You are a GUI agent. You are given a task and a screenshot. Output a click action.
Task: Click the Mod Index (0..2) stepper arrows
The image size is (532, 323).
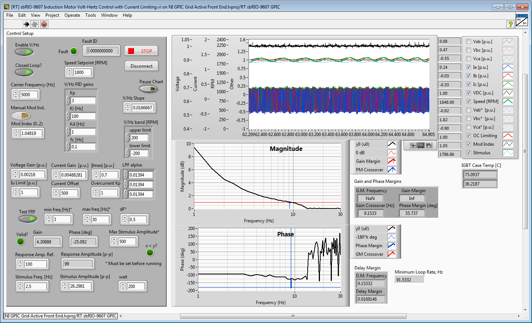click(16, 133)
